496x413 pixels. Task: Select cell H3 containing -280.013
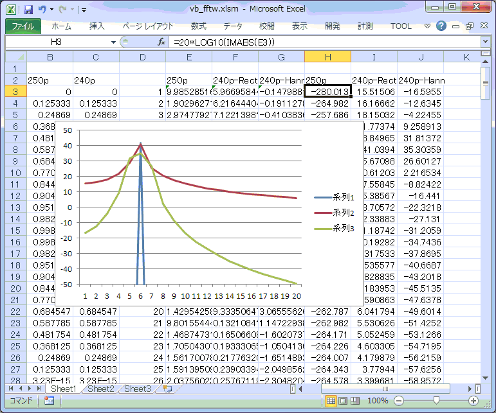point(327,92)
